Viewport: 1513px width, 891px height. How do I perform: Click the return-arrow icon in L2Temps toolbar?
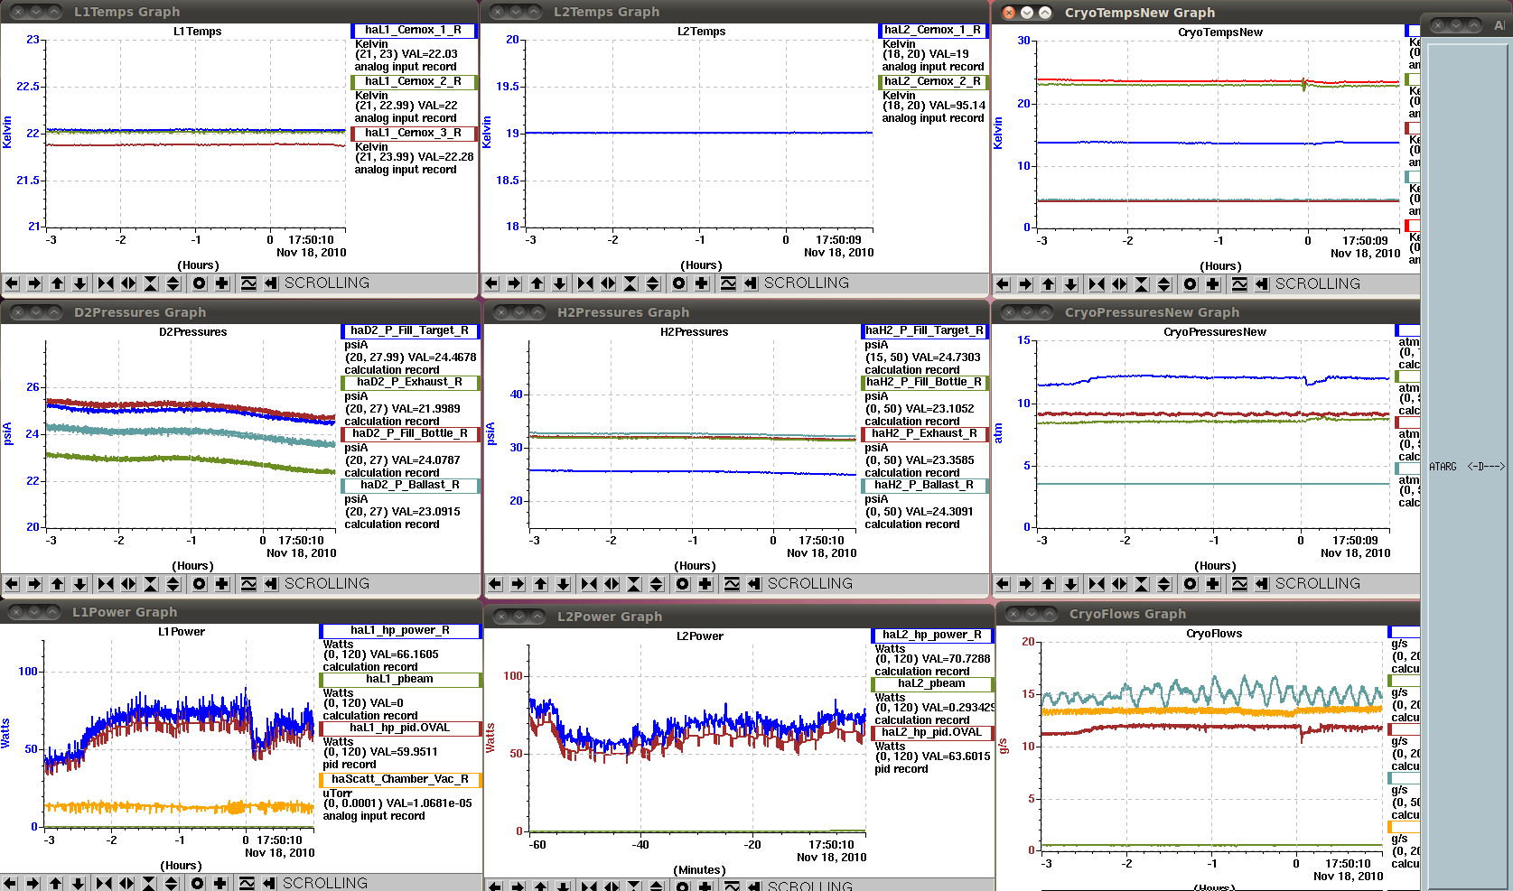point(751,283)
